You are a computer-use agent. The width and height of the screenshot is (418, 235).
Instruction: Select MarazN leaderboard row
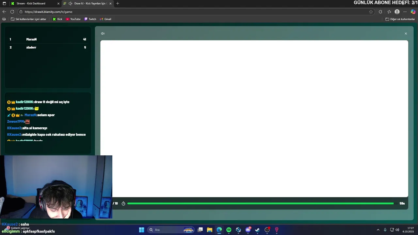pyautogui.click(x=48, y=39)
